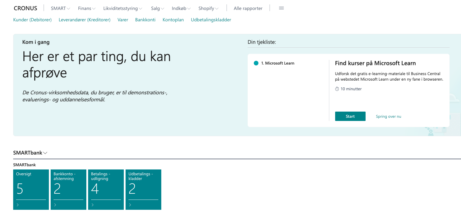The image size is (461, 220).
Task: Open Betalings-udligning tile showing 4
Action: click(x=106, y=190)
